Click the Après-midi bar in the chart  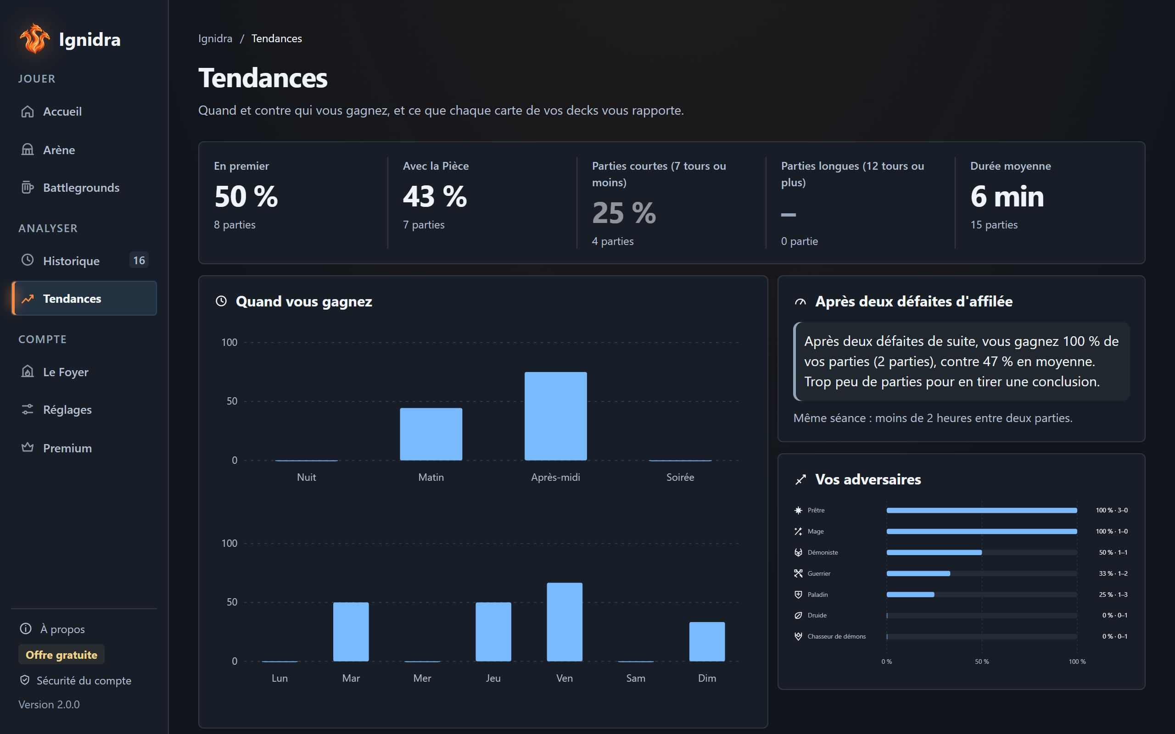coord(555,416)
